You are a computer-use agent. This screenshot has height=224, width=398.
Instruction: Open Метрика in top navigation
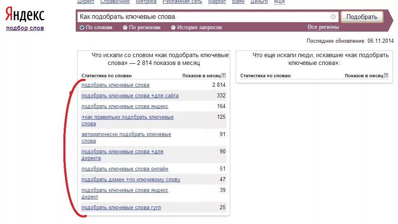click(146, 2)
